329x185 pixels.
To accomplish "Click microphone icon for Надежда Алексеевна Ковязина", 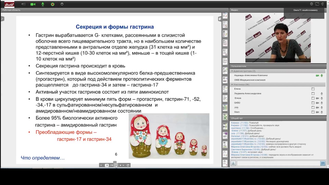I will 322,76.
